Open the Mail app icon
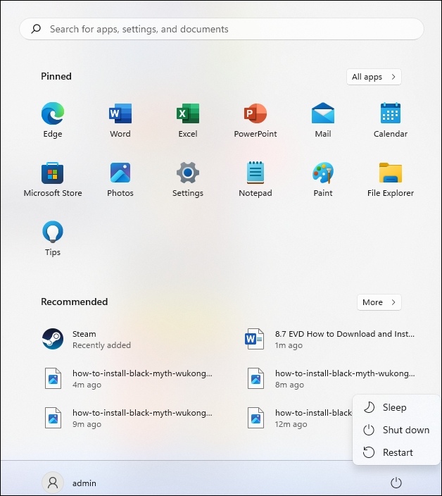The width and height of the screenshot is (442, 496). (323, 114)
